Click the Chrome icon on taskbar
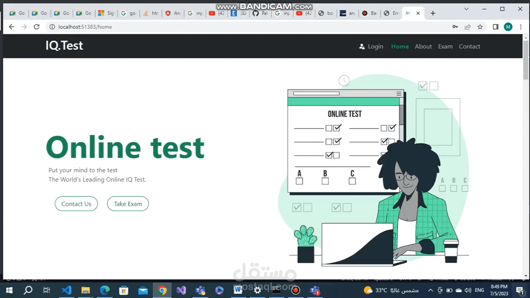The image size is (530, 298). (162, 290)
